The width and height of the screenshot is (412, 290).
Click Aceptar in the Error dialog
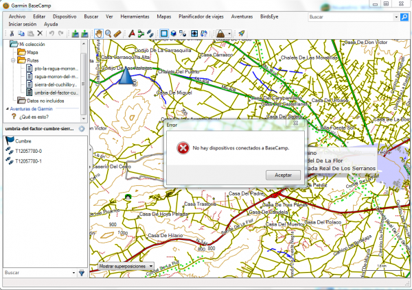(283, 175)
